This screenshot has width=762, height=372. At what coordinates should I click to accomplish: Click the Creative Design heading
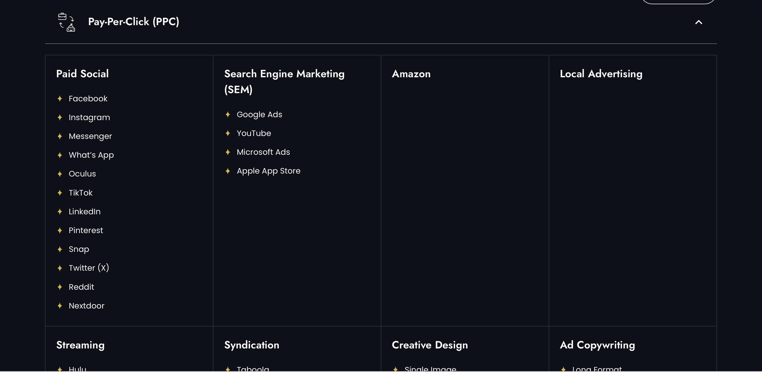coord(429,345)
